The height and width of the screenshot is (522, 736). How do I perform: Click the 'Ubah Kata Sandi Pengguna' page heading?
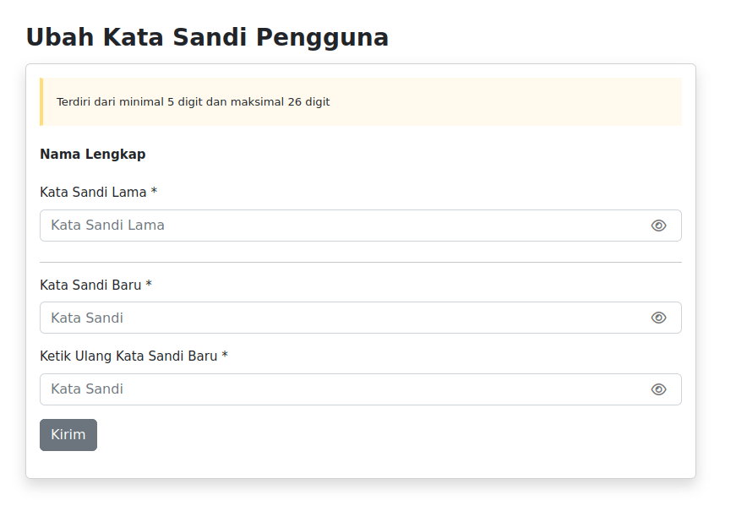(x=207, y=38)
